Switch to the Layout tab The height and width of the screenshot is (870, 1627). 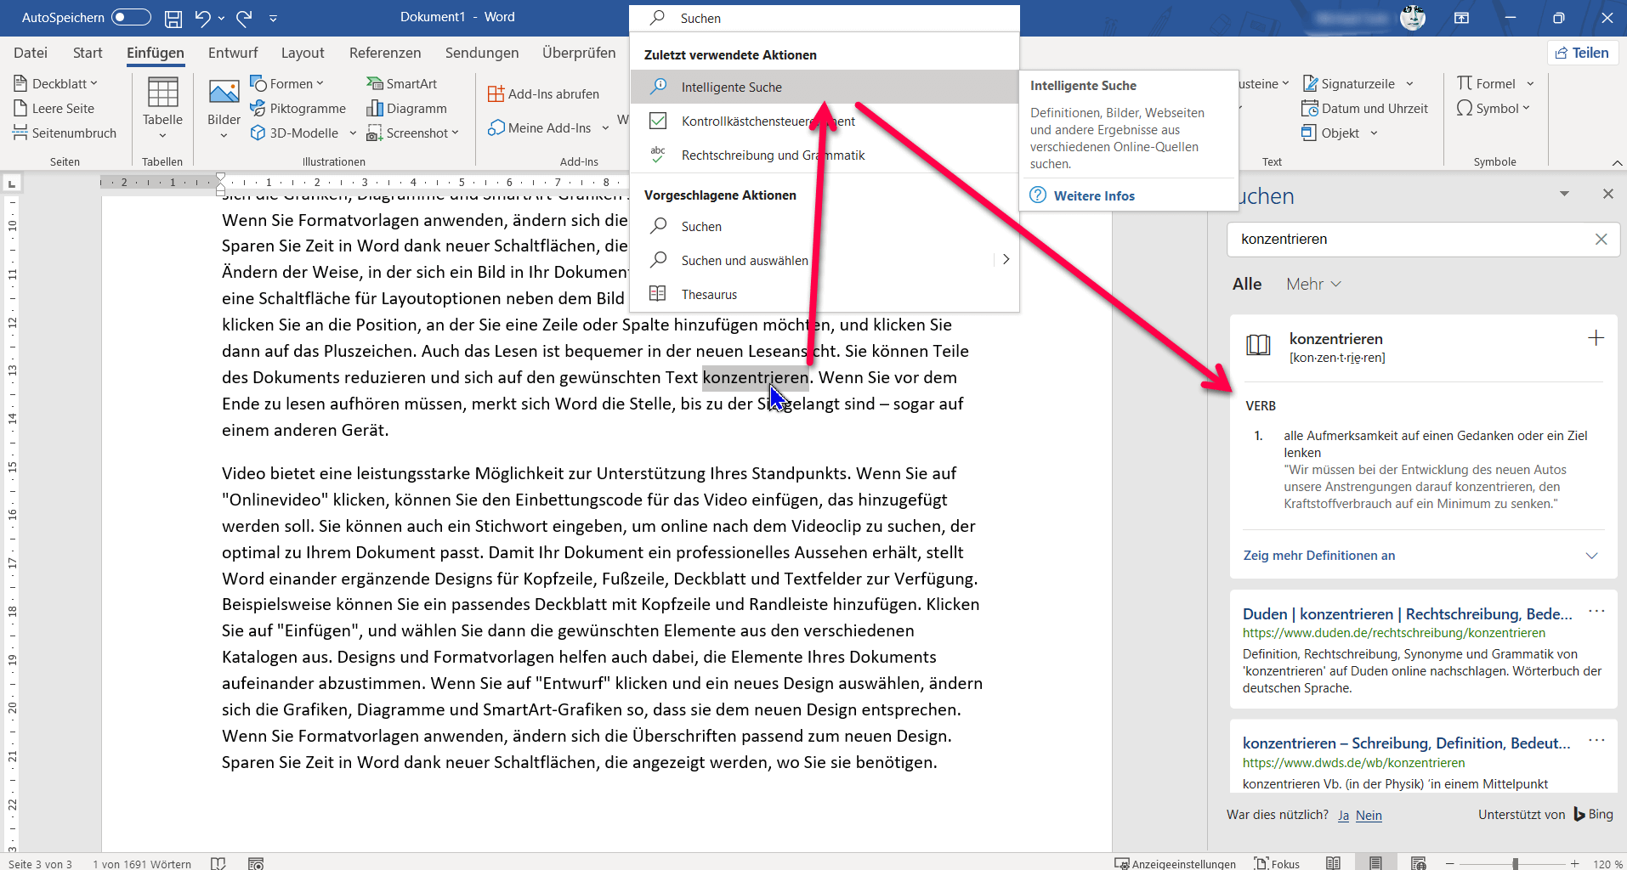tap(303, 53)
